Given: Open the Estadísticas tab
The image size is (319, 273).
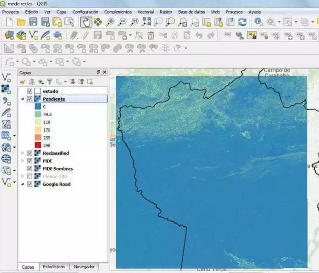Looking at the screenshot, I should point(53,267).
